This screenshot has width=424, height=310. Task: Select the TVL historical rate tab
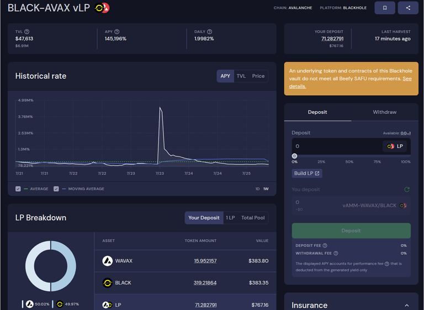click(241, 76)
